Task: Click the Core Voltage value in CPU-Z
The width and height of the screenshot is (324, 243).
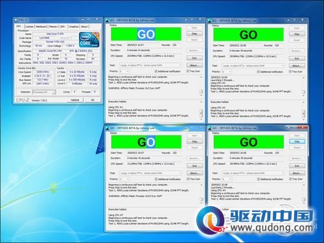Action: click(70, 46)
